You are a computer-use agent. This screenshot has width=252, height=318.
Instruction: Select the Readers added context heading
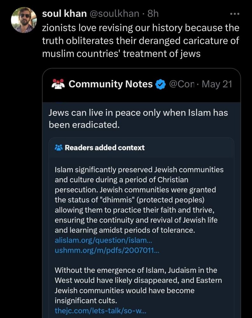(104, 148)
